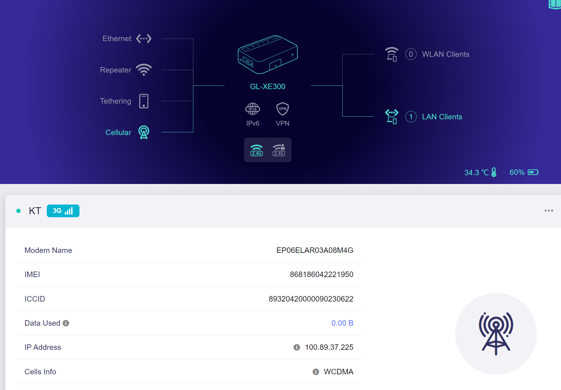The height and width of the screenshot is (390, 561).
Task: Click the Tethering phone icon
Action: point(144,101)
